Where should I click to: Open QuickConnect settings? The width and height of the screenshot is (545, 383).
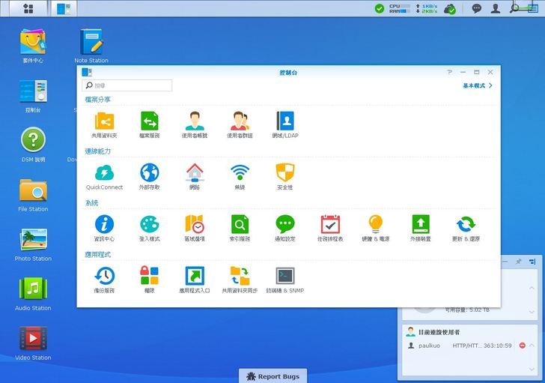[x=104, y=173]
